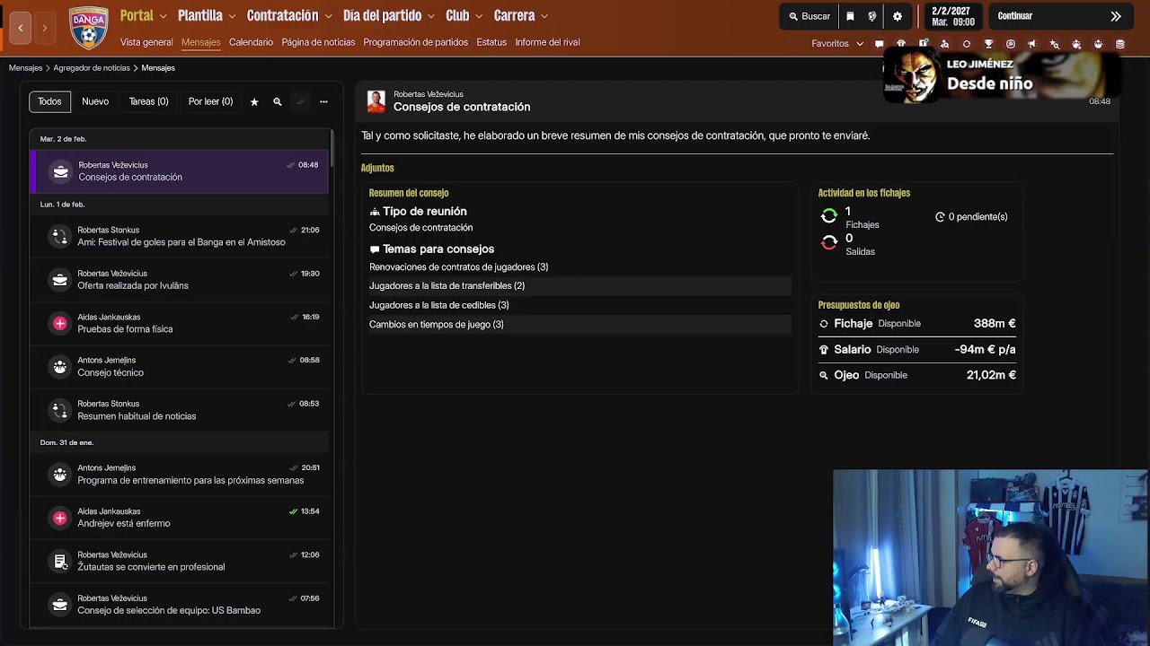Open settings gear icon

click(x=898, y=16)
